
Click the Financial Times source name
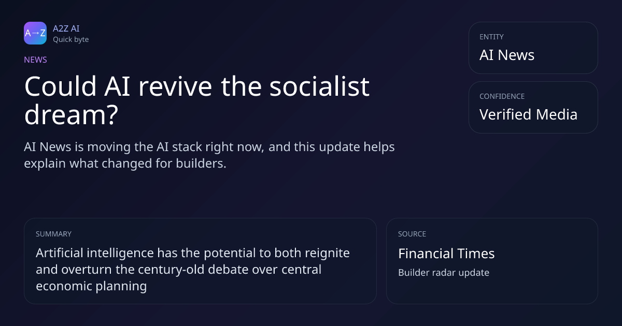click(x=446, y=254)
